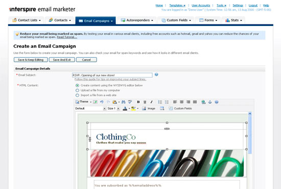Click Save And Exit button
This screenshot has height=189, width=281.
[x=62, y=60]
